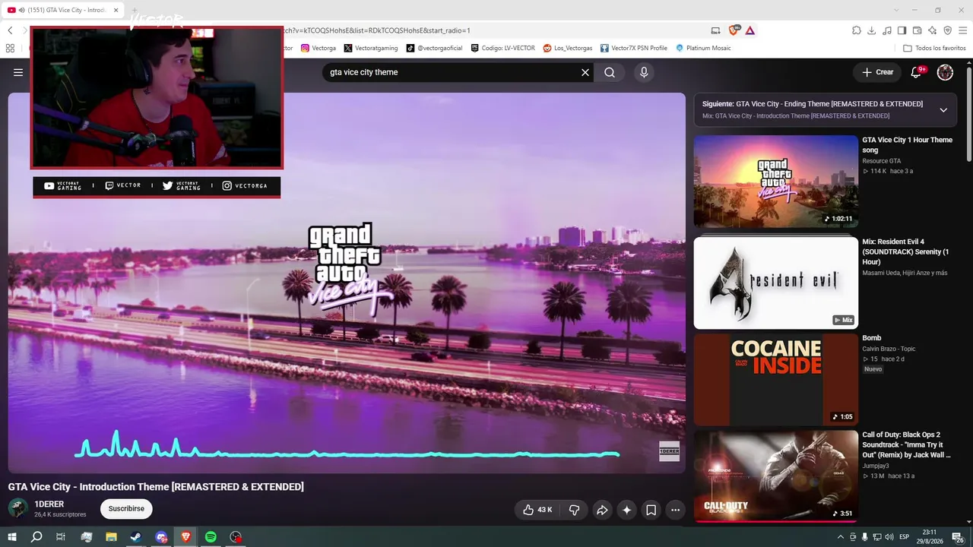The height and width of the screenshot is (547, 973).
Task: Open the Brave main menu hamburger
Action: tap(962, 30)
